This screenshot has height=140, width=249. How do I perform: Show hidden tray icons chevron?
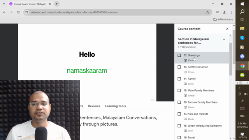[x=240, y=87]
